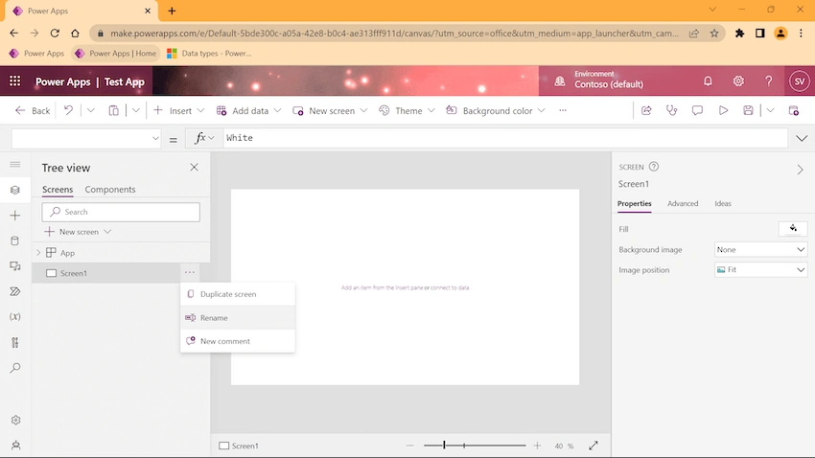Choose Duplicate screen from context menu
The image size is (815, 458).
click(238, 294)
